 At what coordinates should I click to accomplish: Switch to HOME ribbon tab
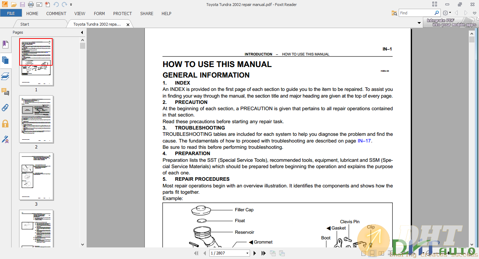pos(32,13)
